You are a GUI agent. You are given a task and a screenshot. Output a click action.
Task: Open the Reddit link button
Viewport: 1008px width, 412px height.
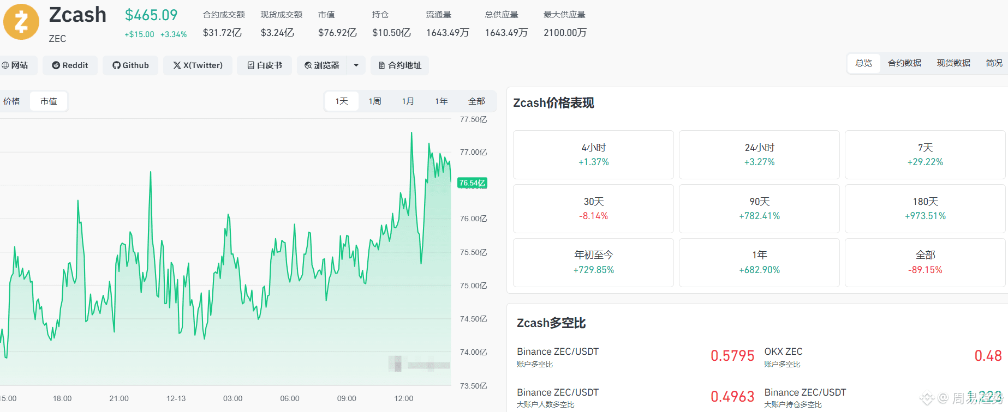pos(70,65)
